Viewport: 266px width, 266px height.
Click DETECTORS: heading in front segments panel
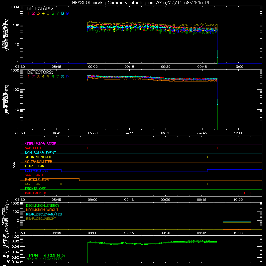coord(40,9)
